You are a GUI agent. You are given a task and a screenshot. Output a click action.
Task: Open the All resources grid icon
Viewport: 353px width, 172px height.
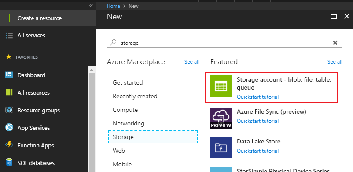click(x=9, y=93)
